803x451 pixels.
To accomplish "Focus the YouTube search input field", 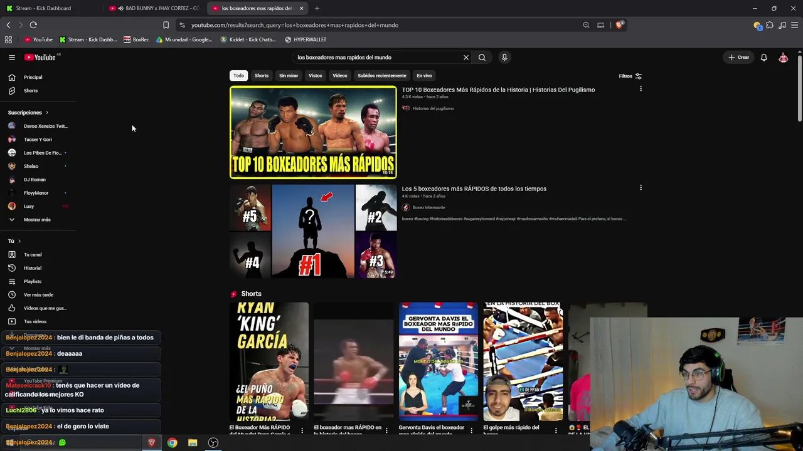I will 378,57.
